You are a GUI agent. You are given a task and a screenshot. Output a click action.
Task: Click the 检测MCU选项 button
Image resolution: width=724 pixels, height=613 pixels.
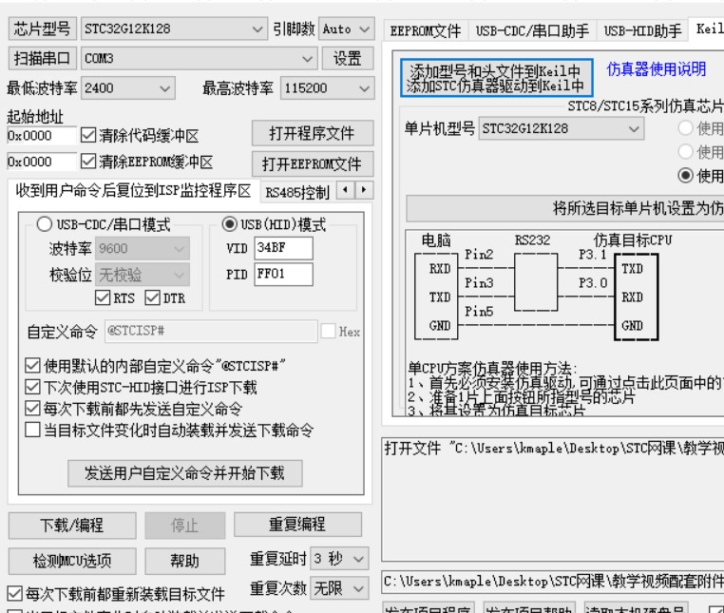[x=72, y=561]
